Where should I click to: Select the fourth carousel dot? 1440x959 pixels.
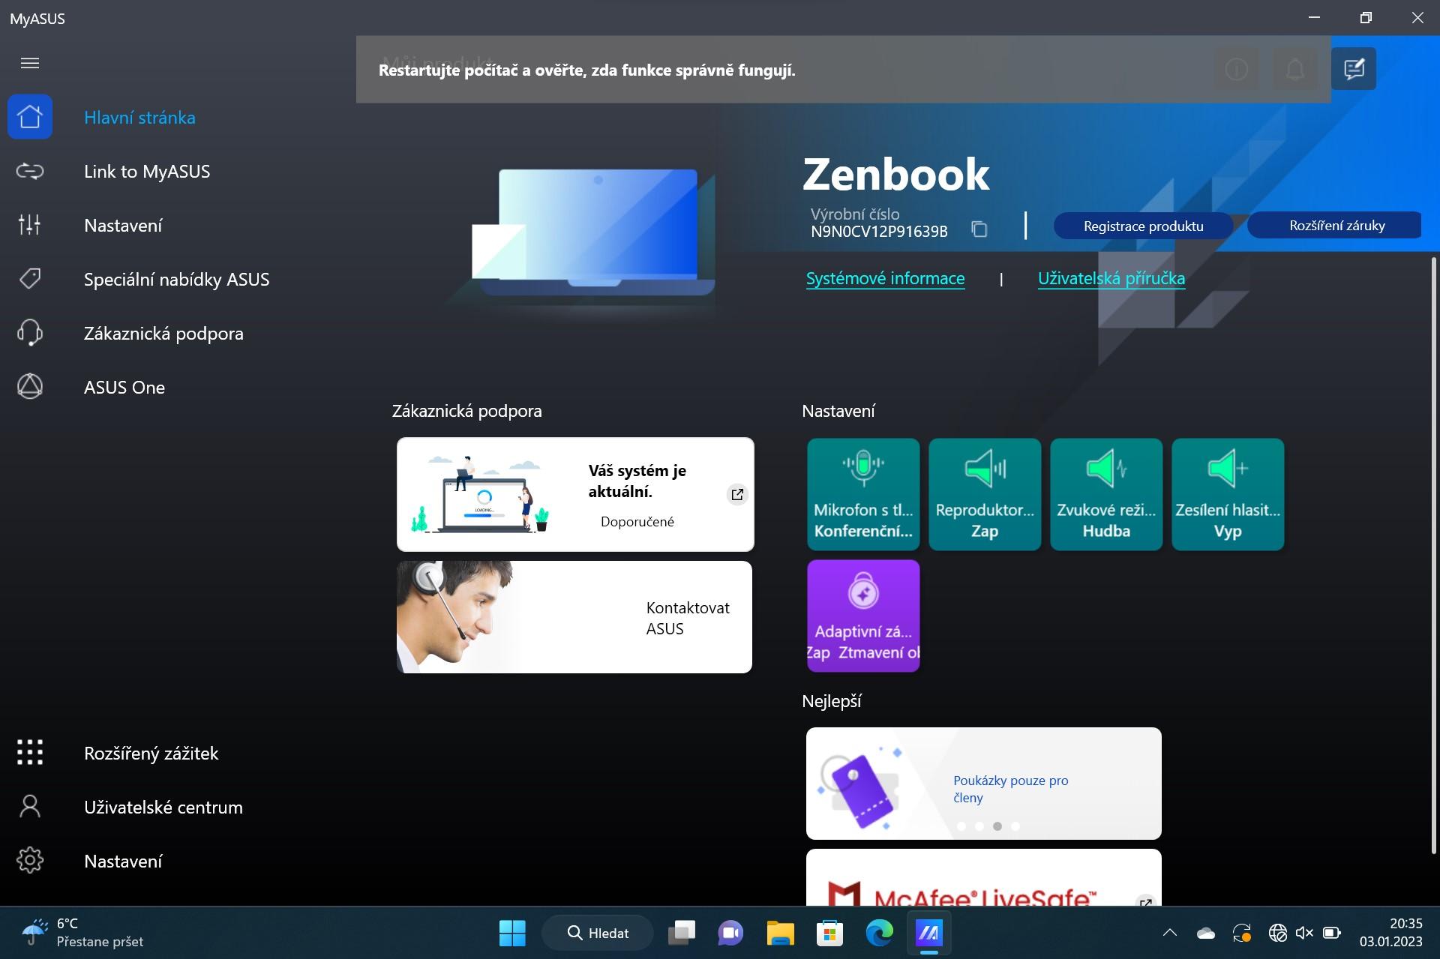click(1015, 826)
